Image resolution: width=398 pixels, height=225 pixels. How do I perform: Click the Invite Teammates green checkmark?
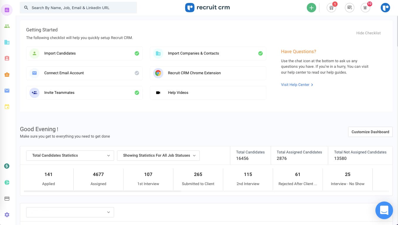click(137, 93)
